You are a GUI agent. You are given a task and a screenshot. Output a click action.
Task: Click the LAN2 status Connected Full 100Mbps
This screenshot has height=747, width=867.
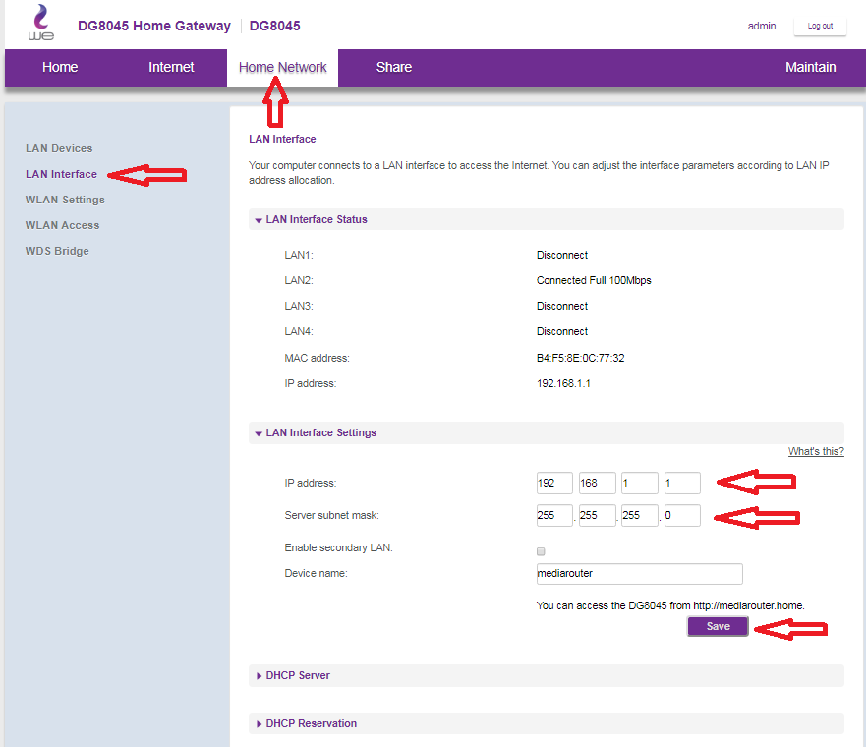(x=594, y=280)
